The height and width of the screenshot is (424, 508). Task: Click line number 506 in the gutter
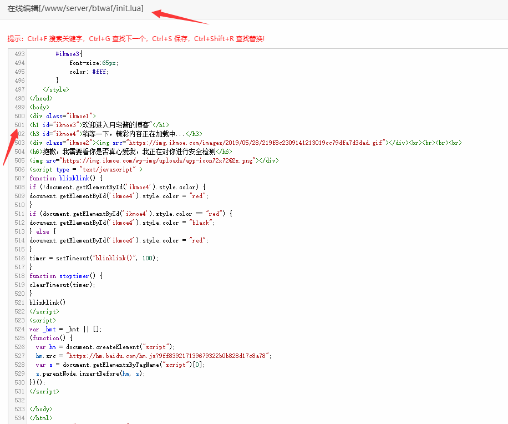pyautogui.click(x=19, y=169)
